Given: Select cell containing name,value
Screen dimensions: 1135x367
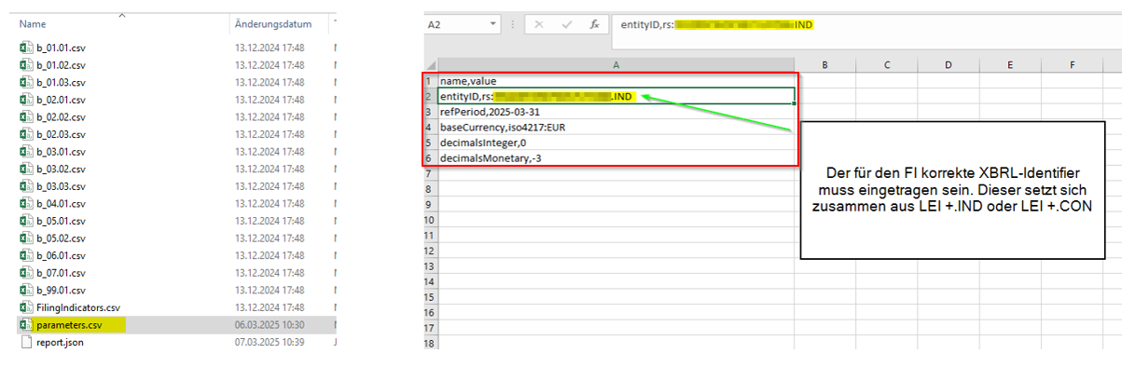Looking at the screenshot, I should pyautogui.click(x=616, y=81).
